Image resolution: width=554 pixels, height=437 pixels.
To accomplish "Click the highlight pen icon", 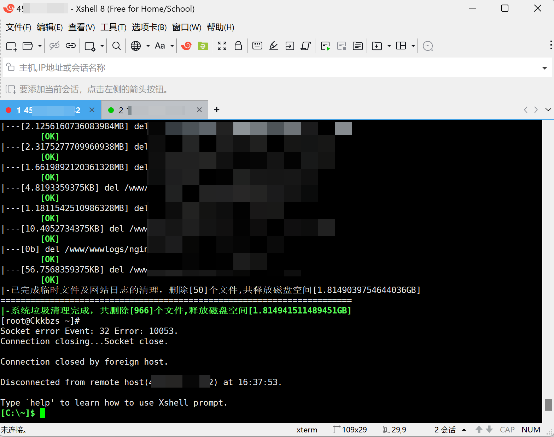I will point(273,46).
